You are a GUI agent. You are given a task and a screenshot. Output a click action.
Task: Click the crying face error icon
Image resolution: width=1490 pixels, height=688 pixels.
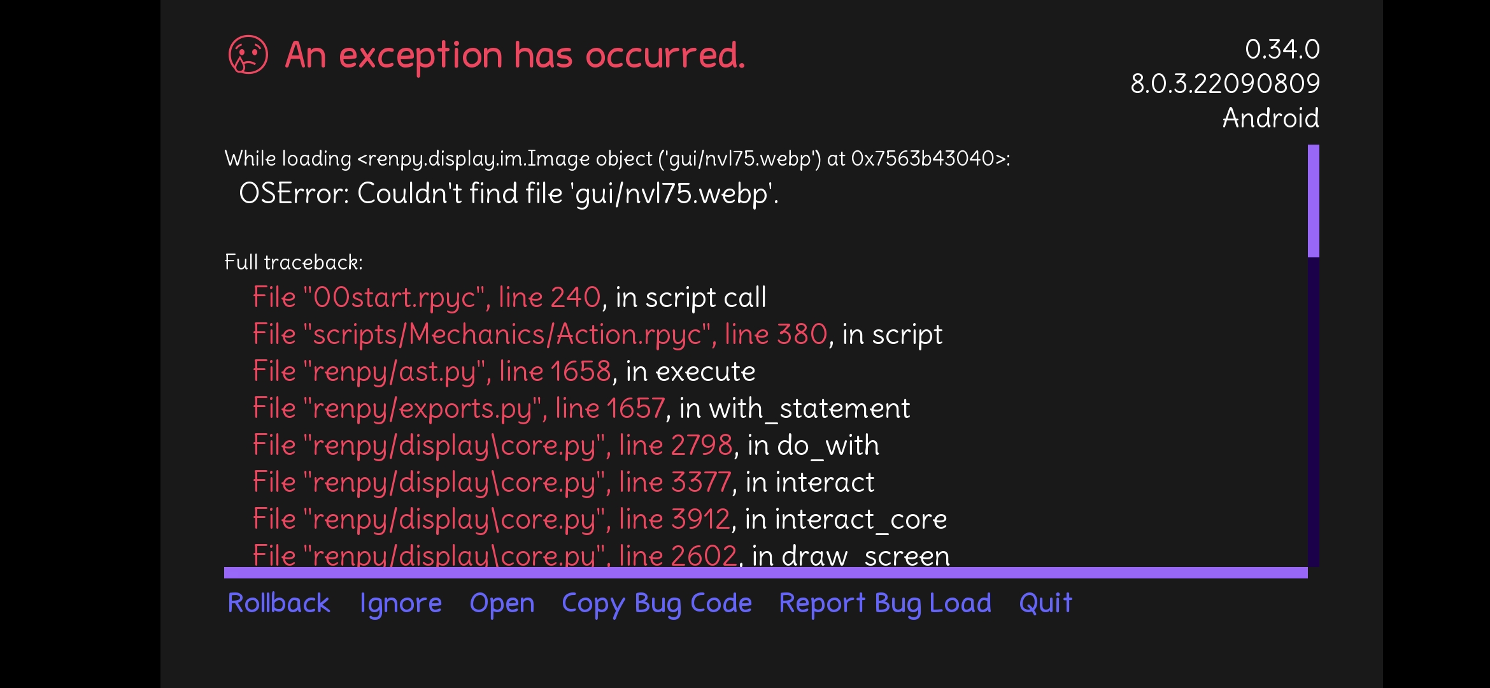coord(248,55)
